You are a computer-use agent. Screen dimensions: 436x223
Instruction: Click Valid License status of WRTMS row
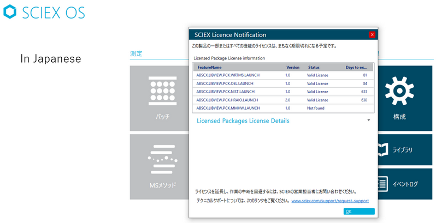317,75
